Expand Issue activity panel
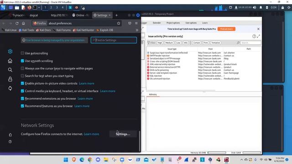 point(258,36)
